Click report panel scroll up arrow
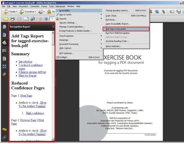This screenshot has width=184, height=144. click(x=53, y=32)
